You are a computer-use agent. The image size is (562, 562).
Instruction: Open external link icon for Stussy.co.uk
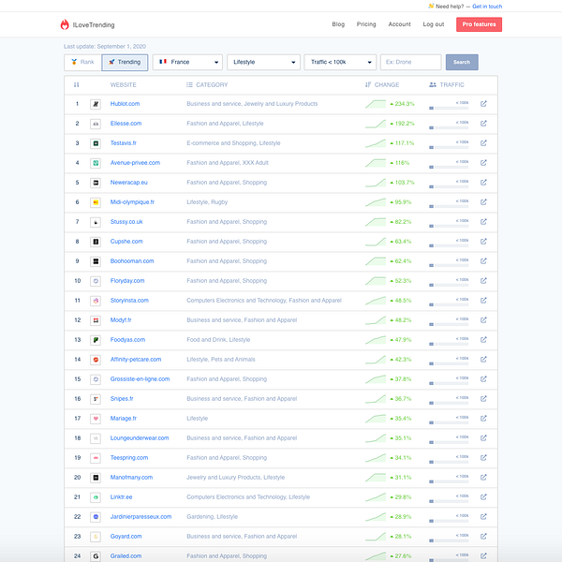click(x=483, y=222)
